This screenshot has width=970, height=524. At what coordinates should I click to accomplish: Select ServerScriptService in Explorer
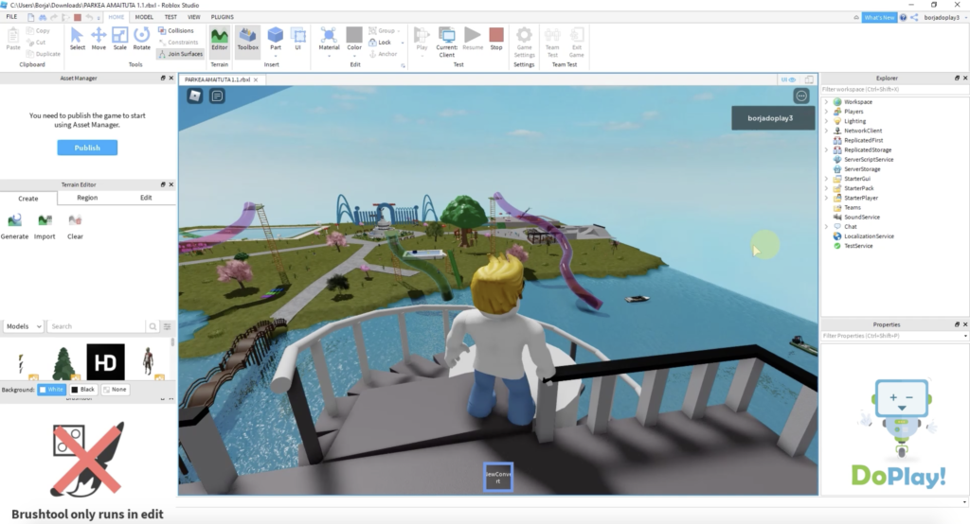[868, 160]
